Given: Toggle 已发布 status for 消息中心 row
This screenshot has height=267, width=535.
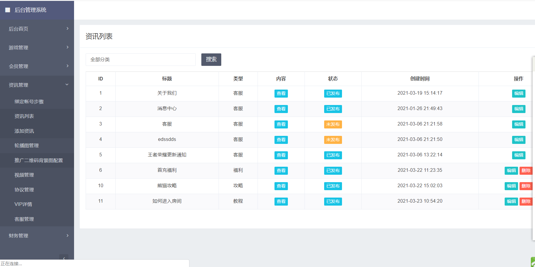Looking at the screenshot, I should click(x=333, y=109).
